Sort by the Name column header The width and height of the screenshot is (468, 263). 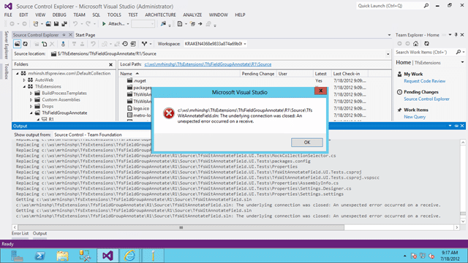[179, 74]
